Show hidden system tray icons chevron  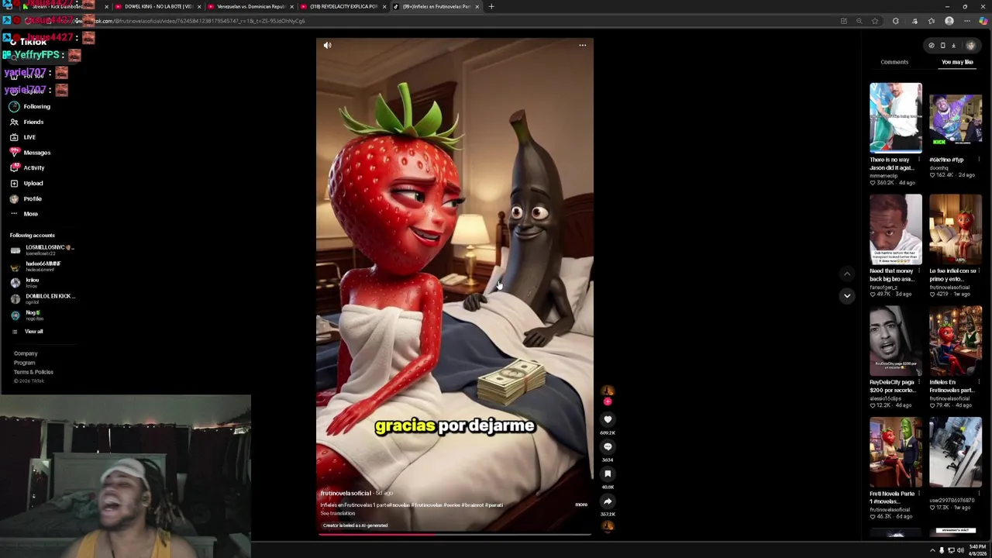[932, 550]
